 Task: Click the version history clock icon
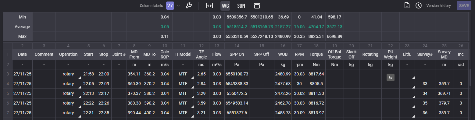(419, 5)
